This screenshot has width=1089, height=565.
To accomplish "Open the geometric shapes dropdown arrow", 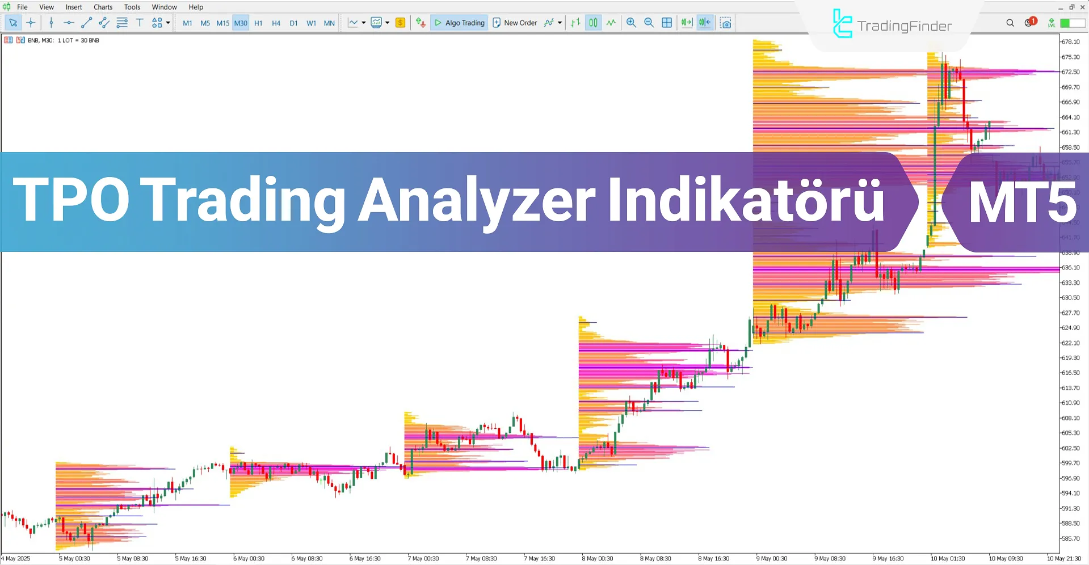I will tap(167, 23).
